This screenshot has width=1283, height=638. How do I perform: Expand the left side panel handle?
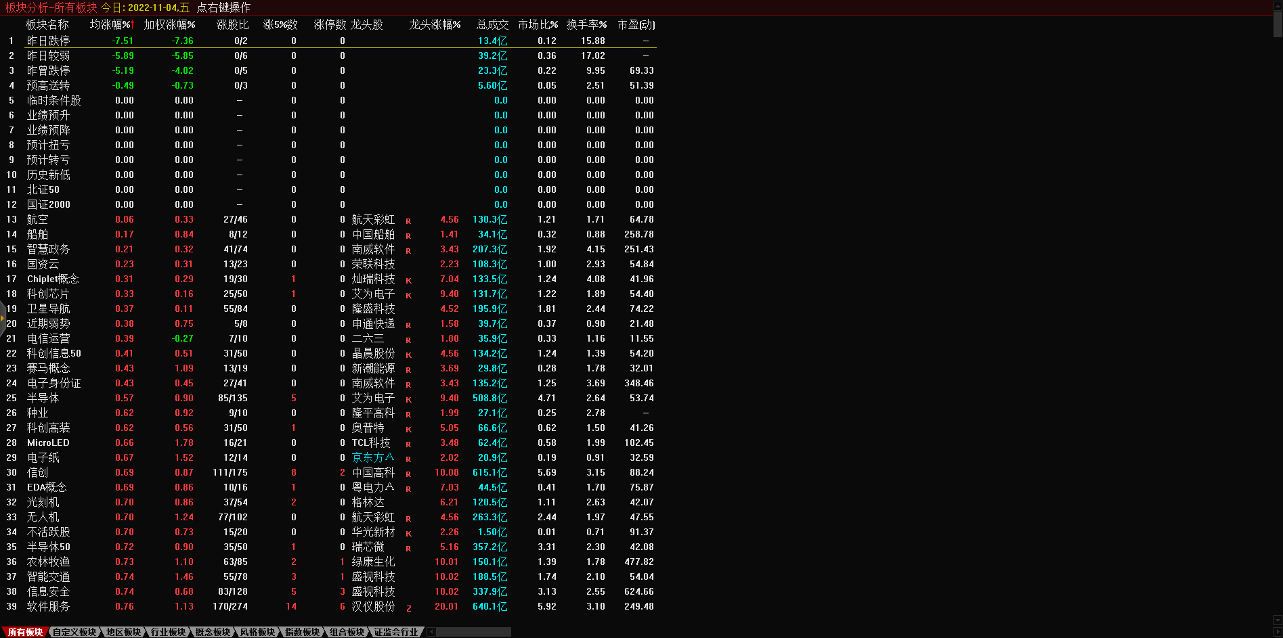coord(3,317)
